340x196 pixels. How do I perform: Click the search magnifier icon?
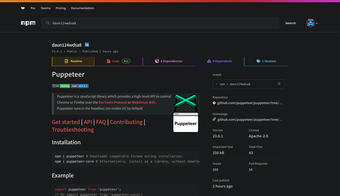(48, 23)
